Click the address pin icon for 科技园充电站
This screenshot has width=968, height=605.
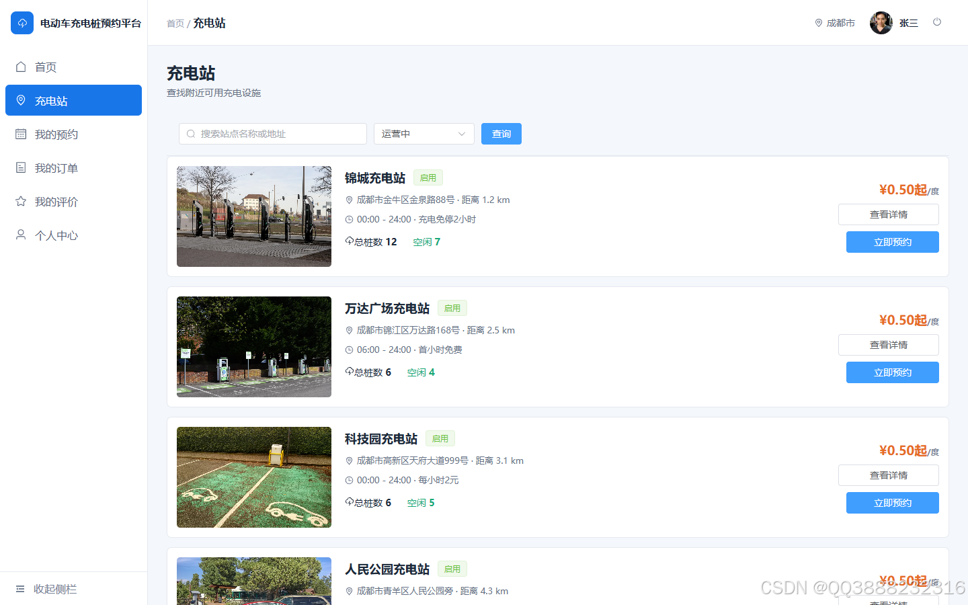point(350,460)
